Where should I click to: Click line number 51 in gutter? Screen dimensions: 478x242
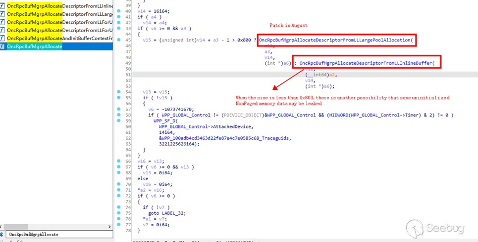(128, 75)
